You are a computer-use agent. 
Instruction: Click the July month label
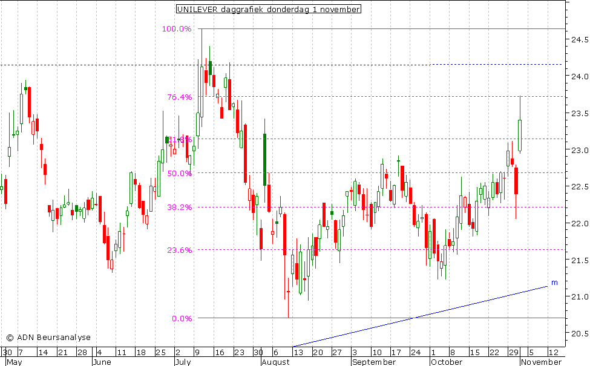(x=183, y=362)
